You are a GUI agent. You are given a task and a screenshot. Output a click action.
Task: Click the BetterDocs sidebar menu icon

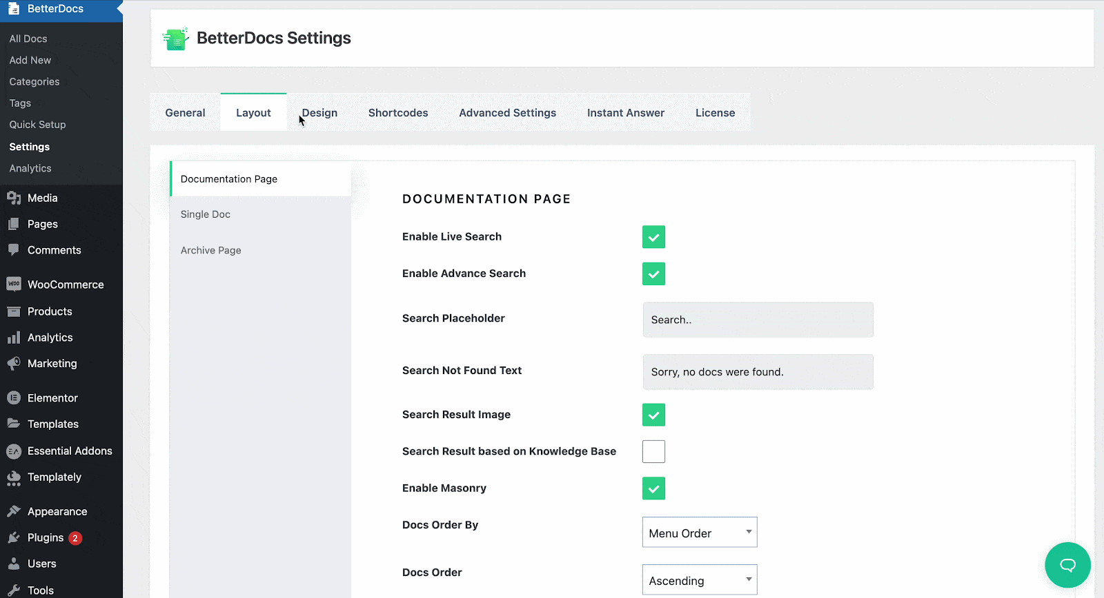pyautogui.click(x=14, y=8)
